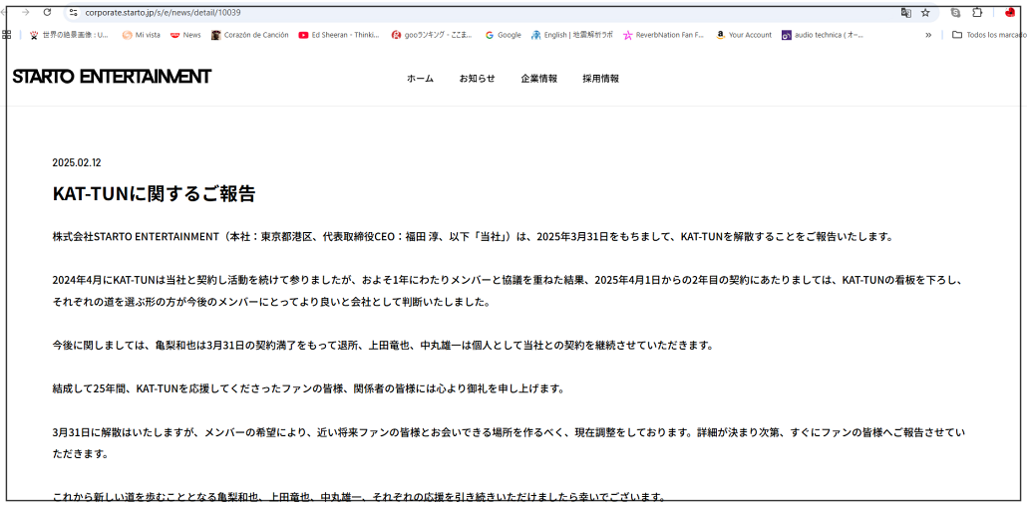Open the Mi vista bookmark
This screenshot has width=1027, height=507.
point(142,35)
